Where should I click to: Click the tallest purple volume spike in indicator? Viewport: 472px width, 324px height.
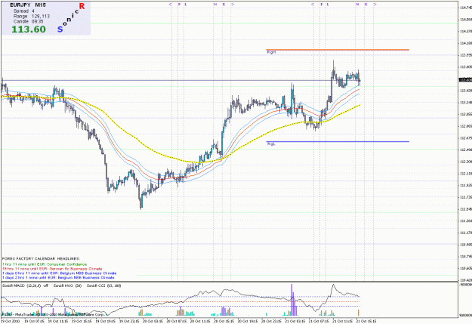[292, 300]
